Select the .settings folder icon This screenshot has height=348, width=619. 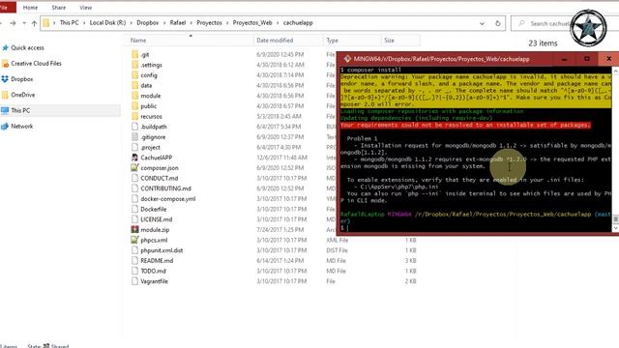click(x=134, y=65)
